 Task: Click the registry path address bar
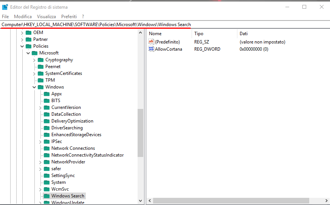(165, 25)
